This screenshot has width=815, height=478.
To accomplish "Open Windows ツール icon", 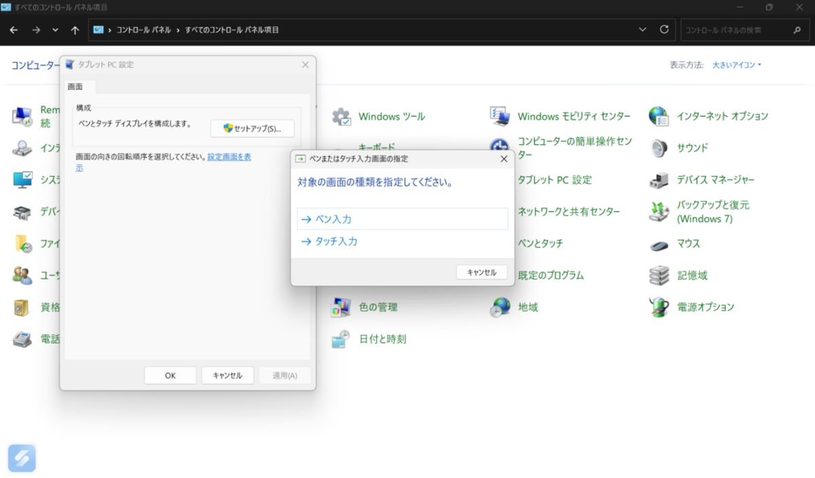I will pyautogui.click(x=341, y=117).
